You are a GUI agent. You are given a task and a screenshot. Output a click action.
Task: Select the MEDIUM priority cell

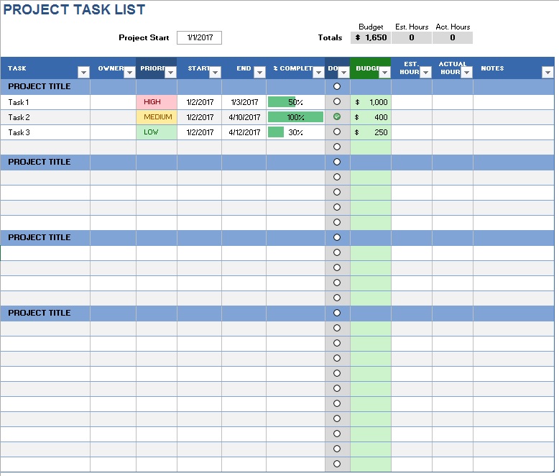coord(156,117)
